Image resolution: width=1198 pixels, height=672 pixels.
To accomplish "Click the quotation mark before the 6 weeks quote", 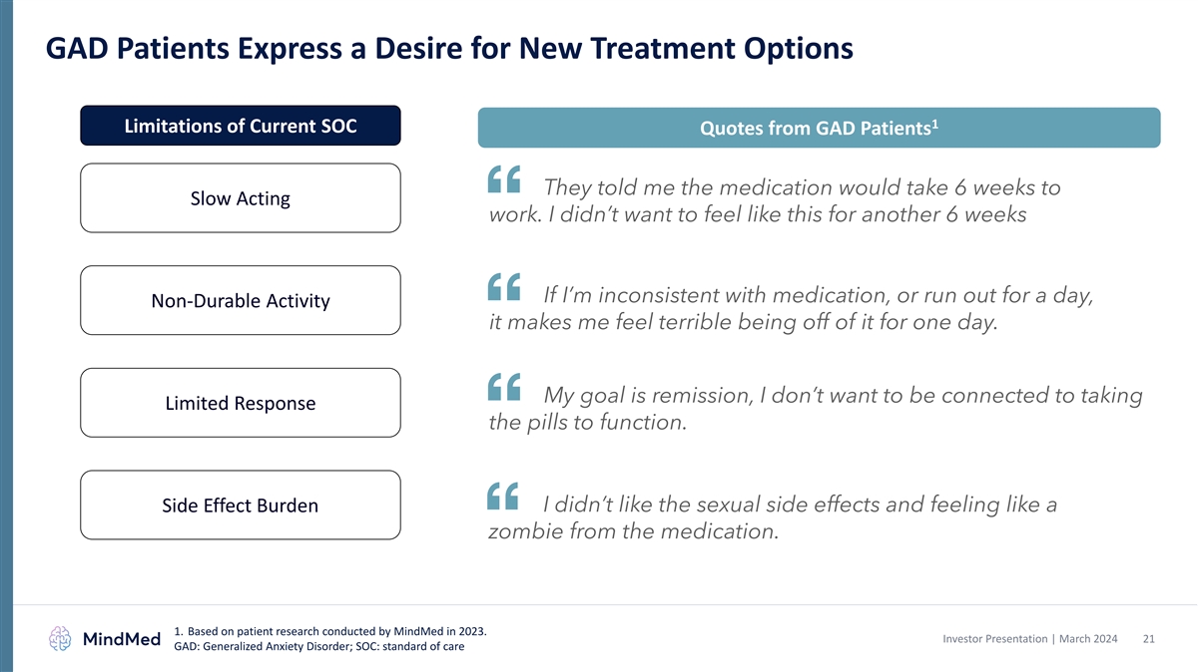I will point(506,179).
